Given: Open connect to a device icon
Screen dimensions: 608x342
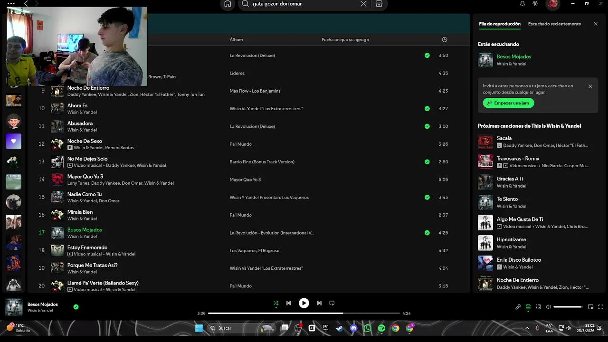Looking at the screenshot, I should click(539, 307).
